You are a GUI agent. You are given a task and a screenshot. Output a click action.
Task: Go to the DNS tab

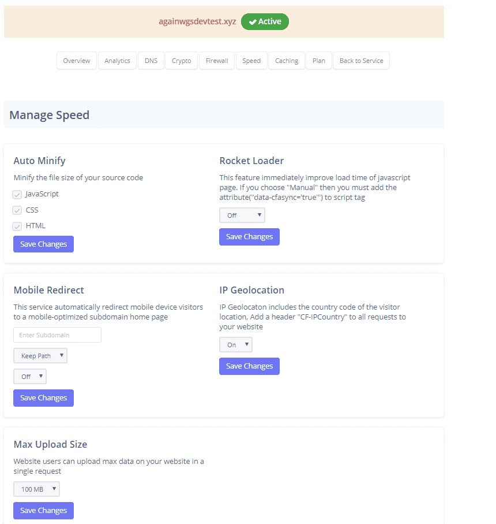(151, 61)
